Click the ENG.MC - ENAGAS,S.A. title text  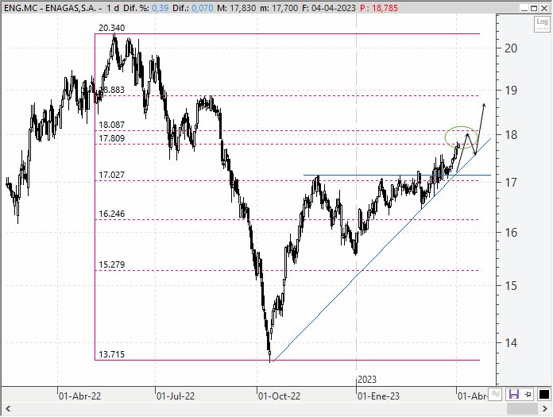point(50,8)
